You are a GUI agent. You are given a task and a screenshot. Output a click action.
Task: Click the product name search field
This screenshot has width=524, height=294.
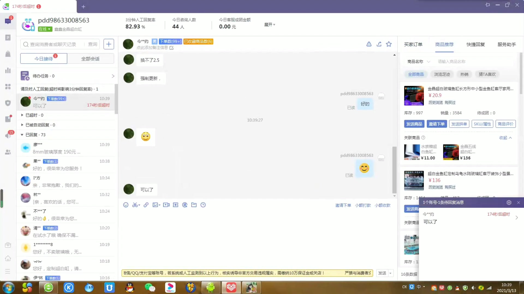pos(475,62)
